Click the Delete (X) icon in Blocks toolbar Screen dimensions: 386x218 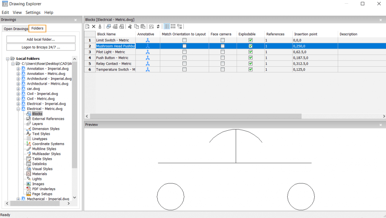click(x=93, y=26)
